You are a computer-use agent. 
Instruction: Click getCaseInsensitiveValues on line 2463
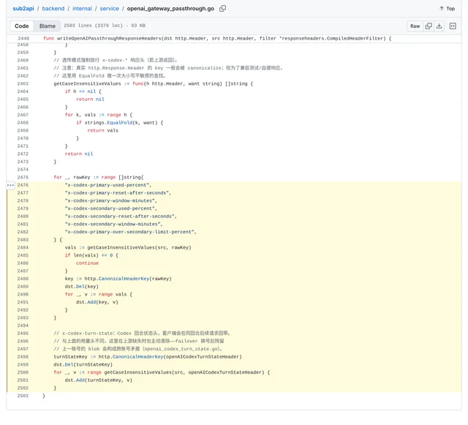(88, 83)
